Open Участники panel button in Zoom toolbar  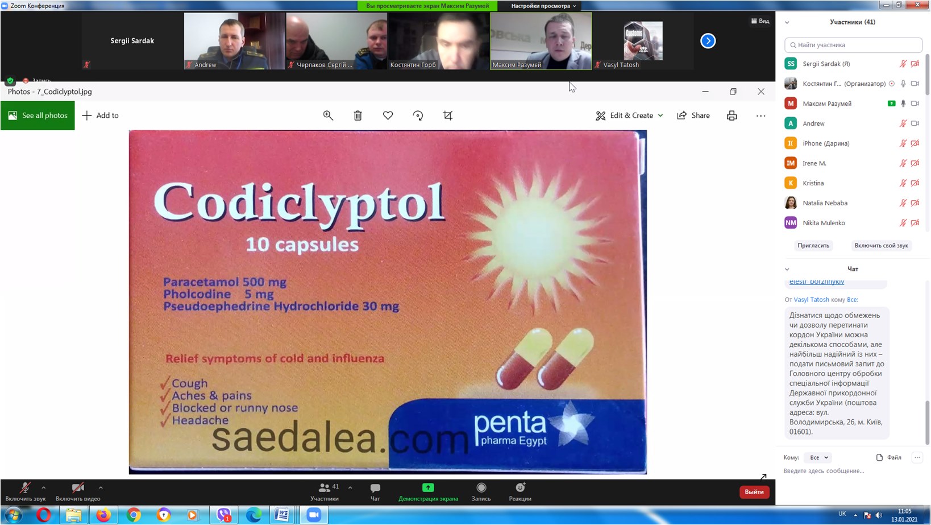pyautogui.click(x=325, y=492)
